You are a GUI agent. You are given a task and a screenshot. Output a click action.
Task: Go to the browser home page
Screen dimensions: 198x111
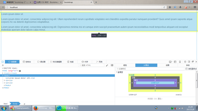coord(170,7)
